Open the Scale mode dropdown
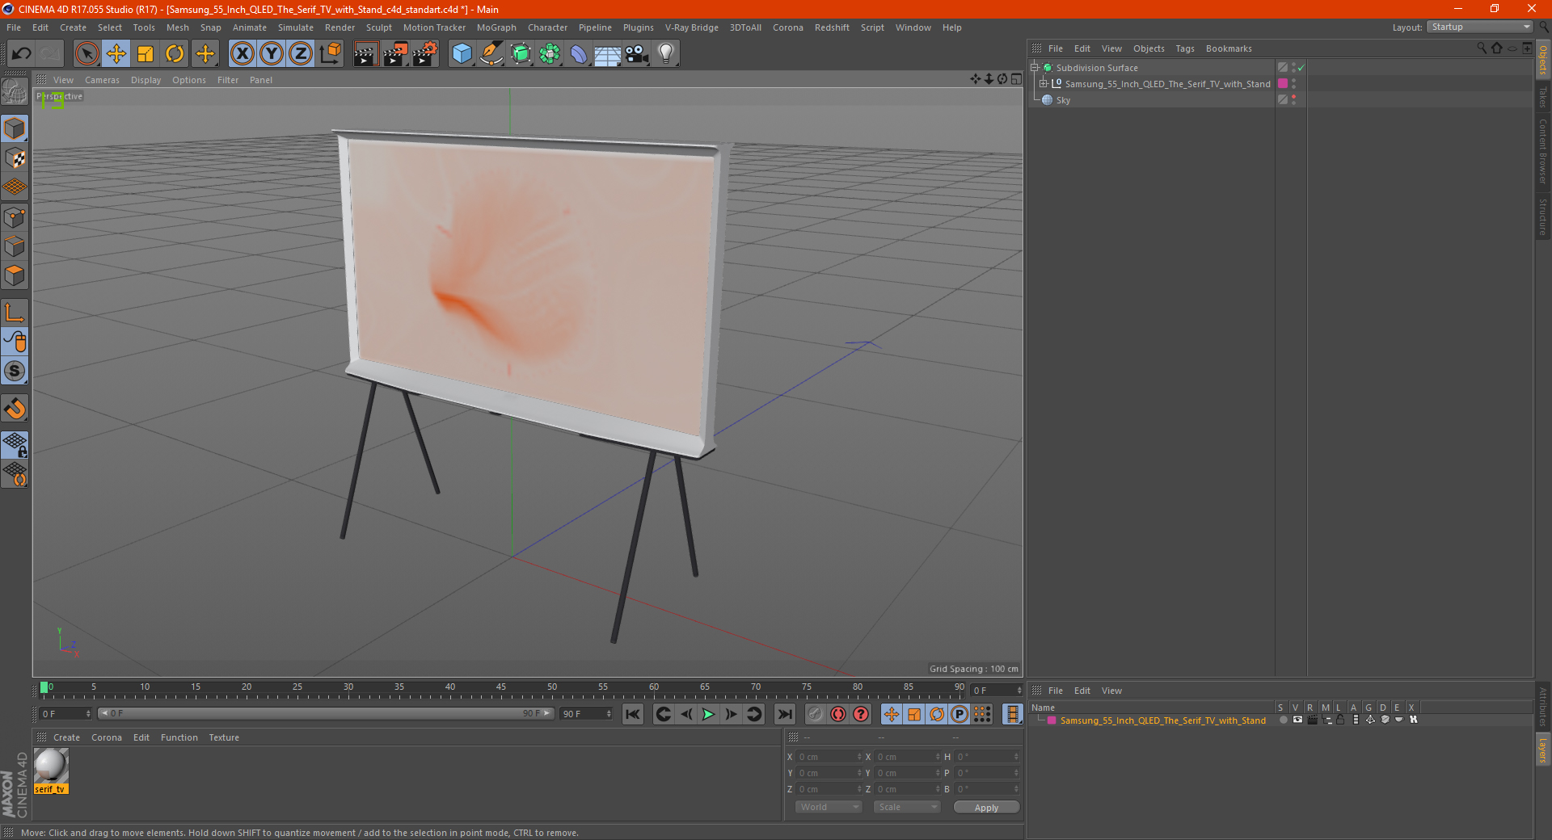 point(907,807)
